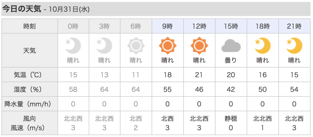Select the 湿度（%）row label
The height and width of the screenshot is (137, 313).
[x=29, y=89]
